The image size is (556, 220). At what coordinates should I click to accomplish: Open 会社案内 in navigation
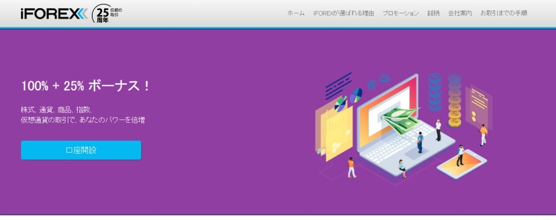pos(460,14)
